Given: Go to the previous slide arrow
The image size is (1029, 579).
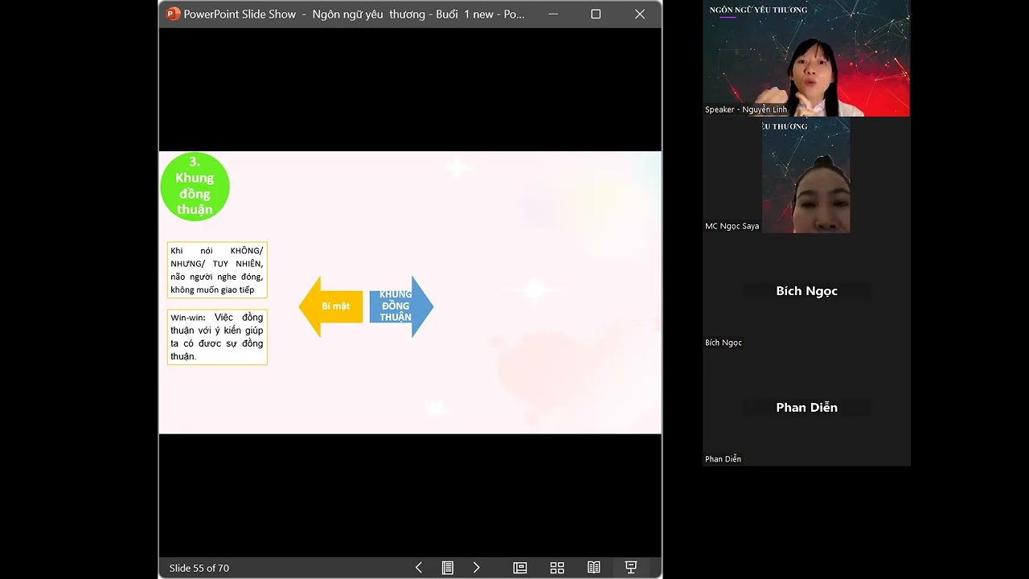Looking at the screenshot, I should click(418, 568).
